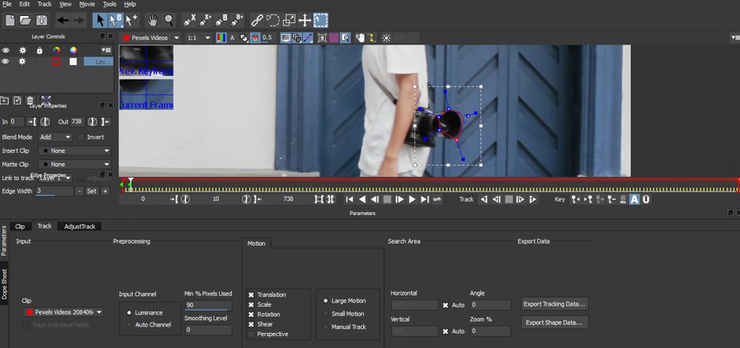Screen dimensions: 740x348
Task: Switch to the Clip tab
Action: (x=20, y=226)
